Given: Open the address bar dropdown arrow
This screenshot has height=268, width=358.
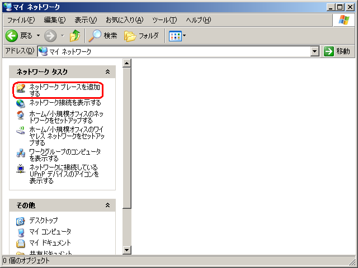Looking at the screenshot, I should (315, 51).
